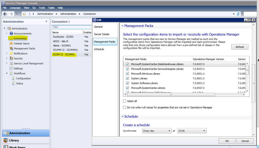Switch to the Server Details tab
The height and width of the screenshot is (148, 259).
[102, 34]
